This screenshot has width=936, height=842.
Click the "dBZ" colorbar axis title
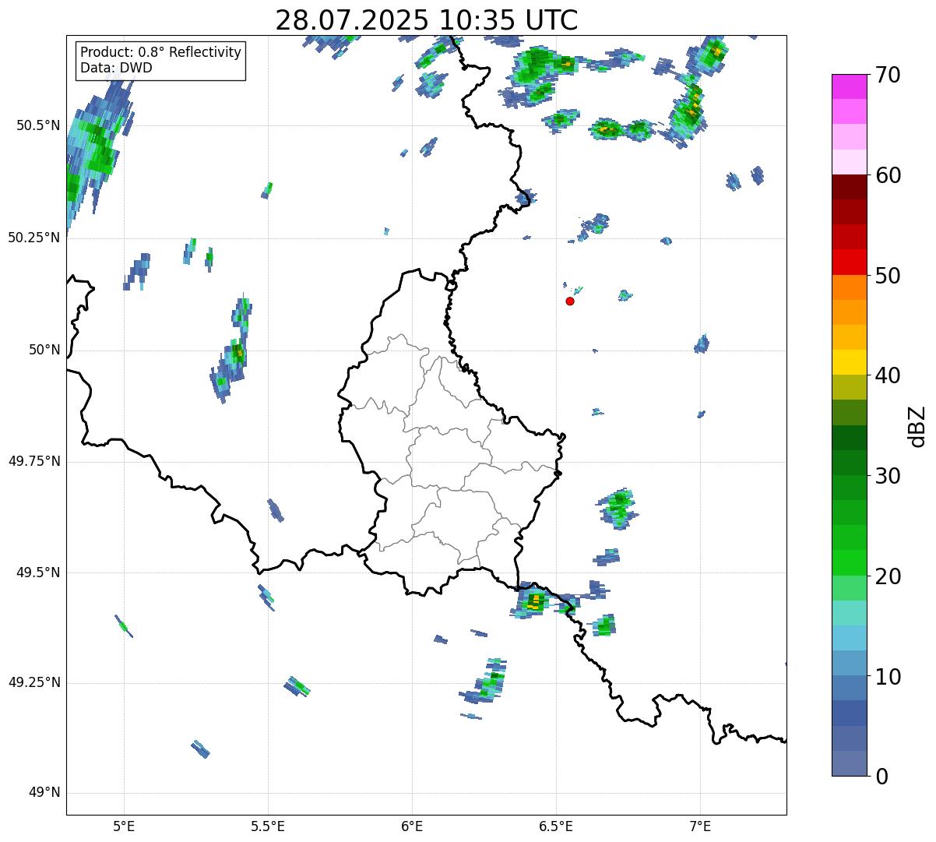(x=917, y=426)
